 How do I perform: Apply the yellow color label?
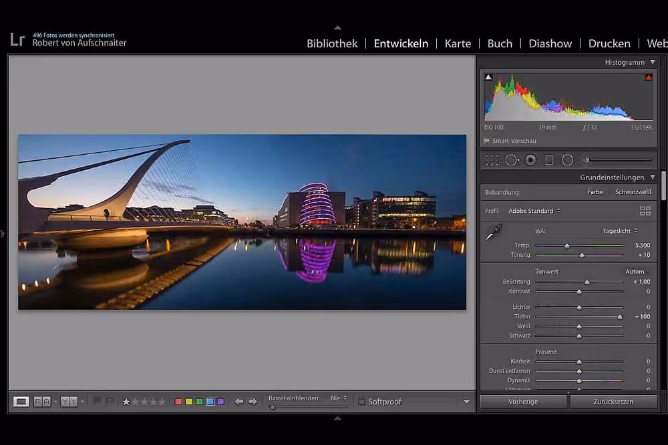click(189, 402)
